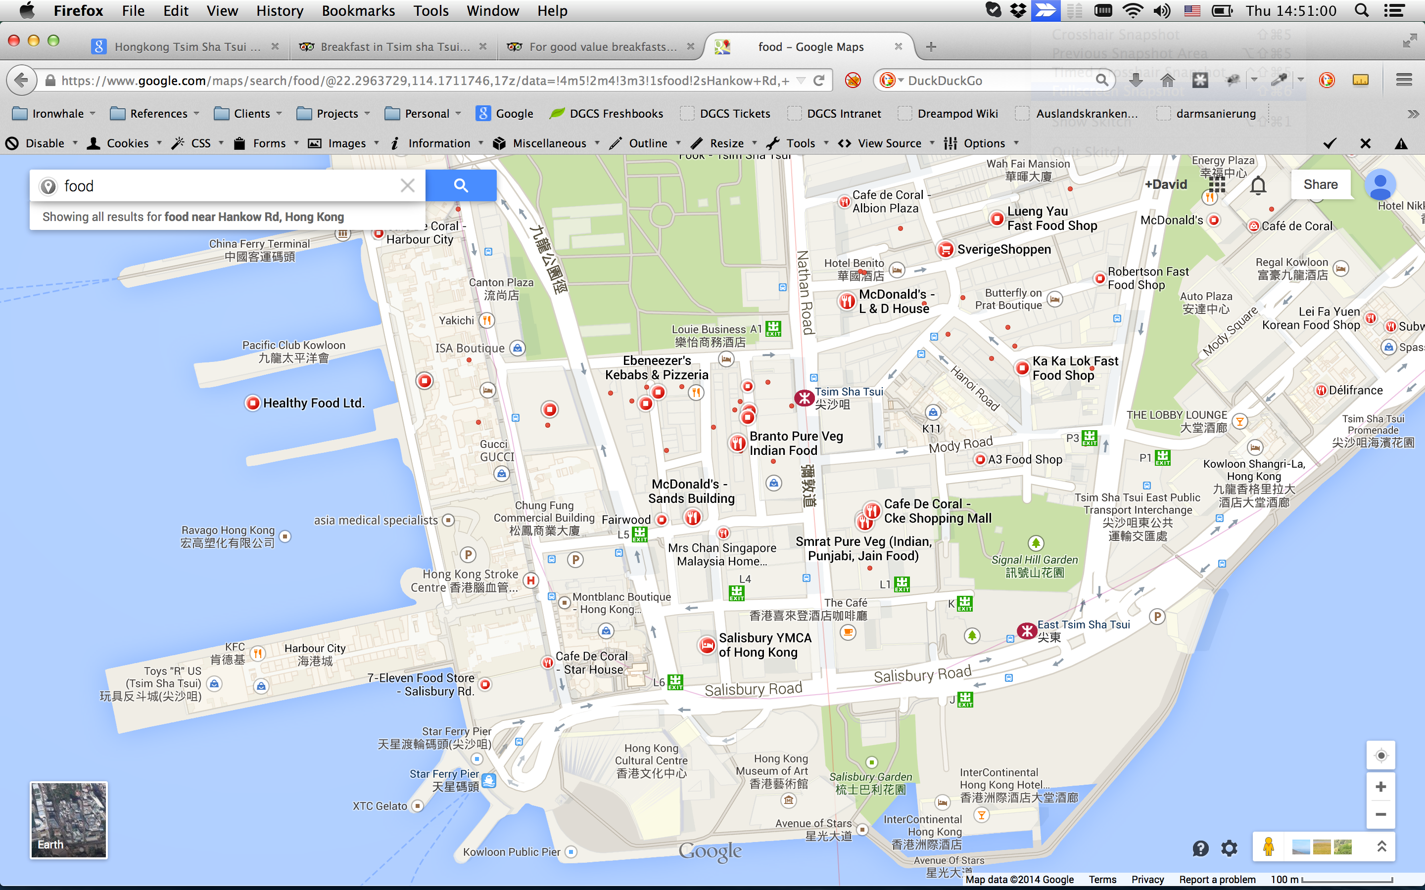
Task: Open the Google account avatar
Action: point(1379,185)
